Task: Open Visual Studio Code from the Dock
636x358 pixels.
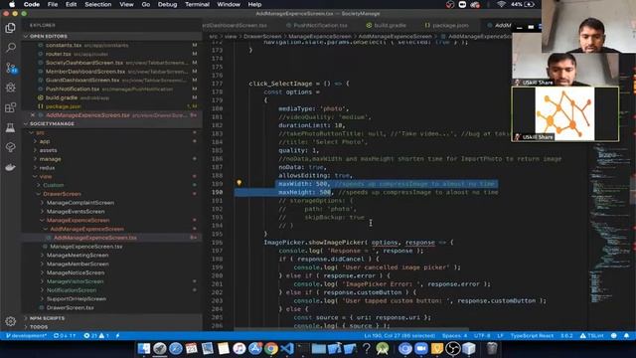Action: click(287, 348)
